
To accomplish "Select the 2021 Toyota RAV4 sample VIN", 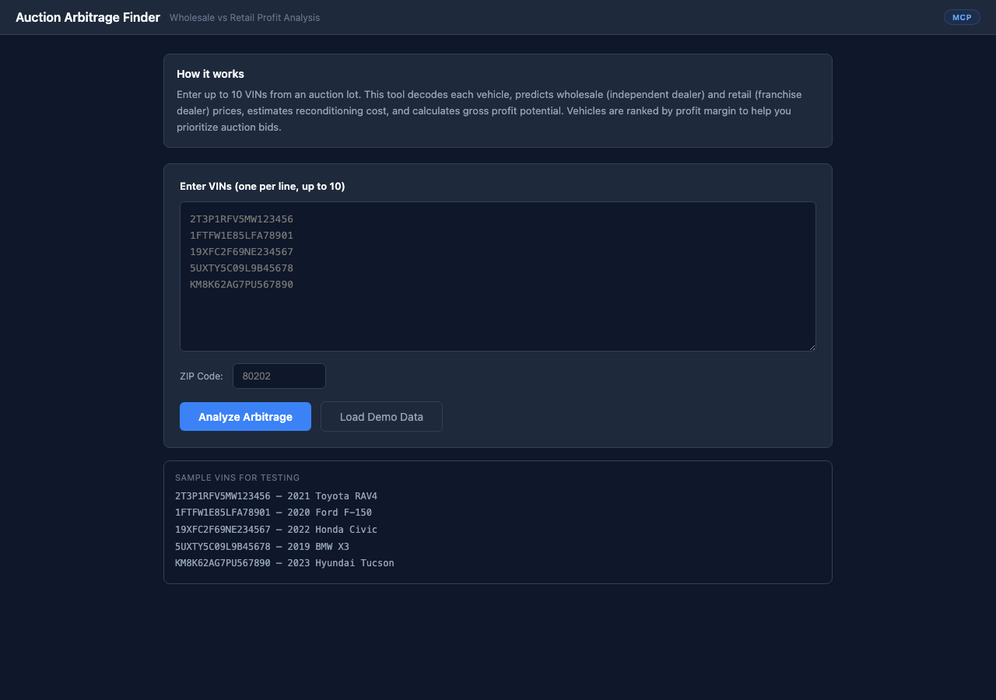I will pos(276,495).
